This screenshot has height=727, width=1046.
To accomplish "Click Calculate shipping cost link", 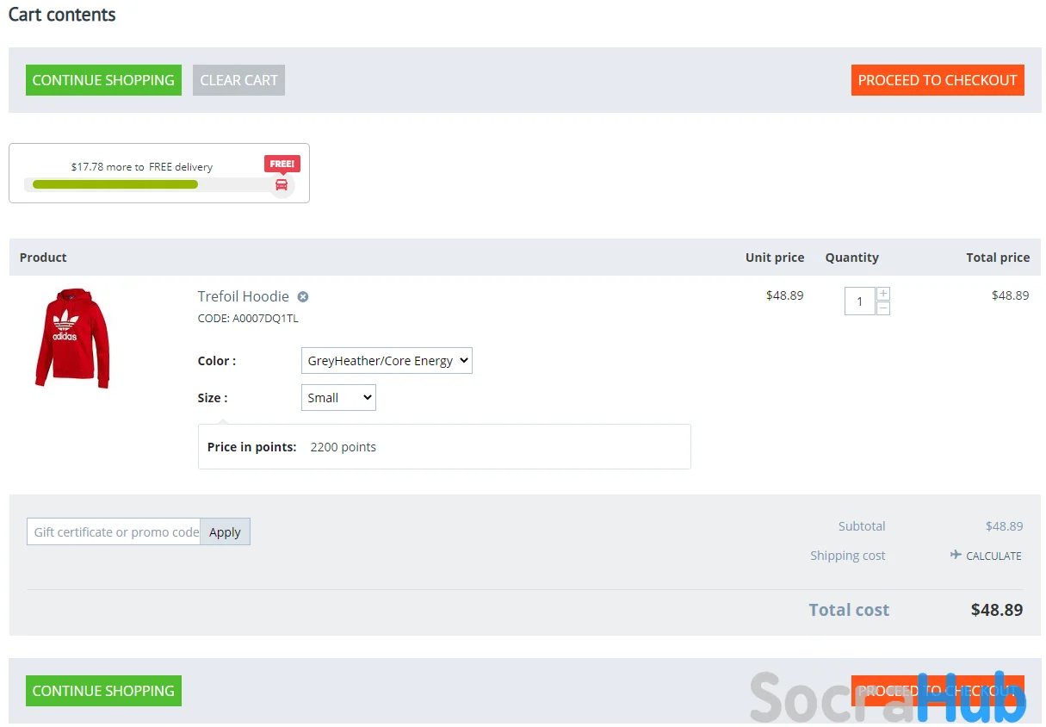I will [x=993, y=556].
